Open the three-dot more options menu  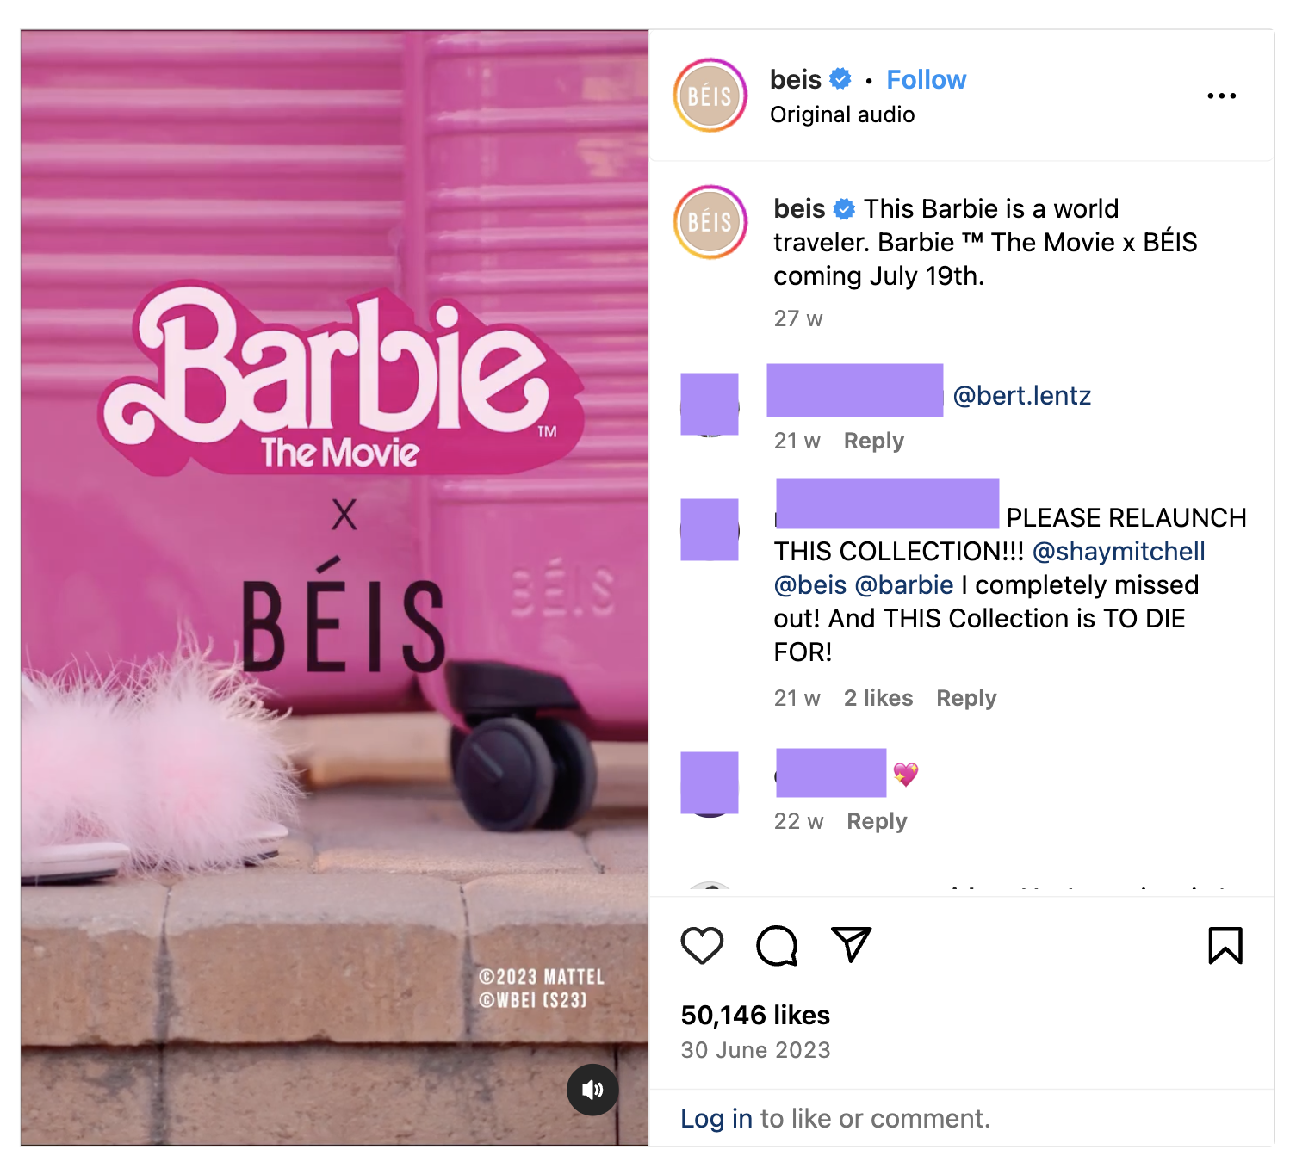pyautogui.click(x=1221, y=96)
